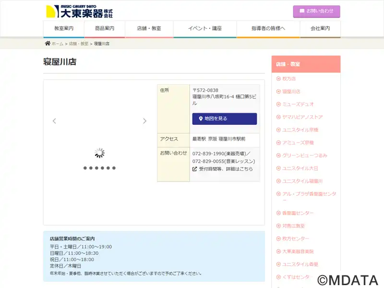Click the external link icon beside 受付時間等
The height and width of the screenshot is (288, 384).
tap(195, 169)
